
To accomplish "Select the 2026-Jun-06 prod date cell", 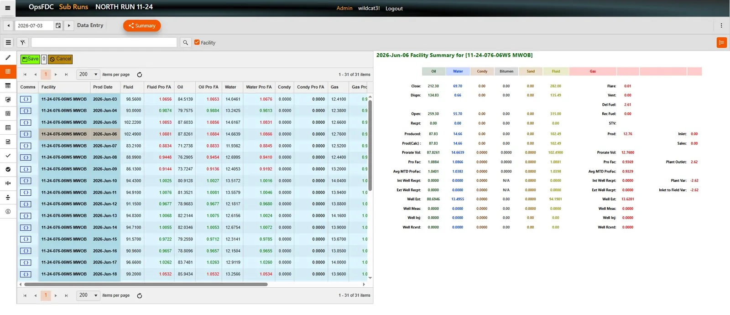I will pyautogui.click(x=105, y=134).
